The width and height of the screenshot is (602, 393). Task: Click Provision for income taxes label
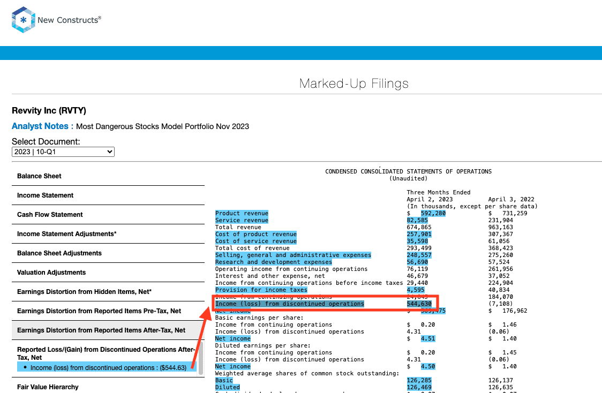[261, 290]
